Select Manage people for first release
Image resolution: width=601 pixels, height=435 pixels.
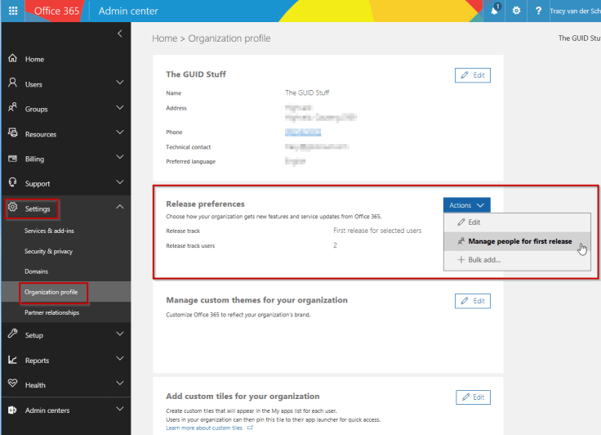click(519, 241)
